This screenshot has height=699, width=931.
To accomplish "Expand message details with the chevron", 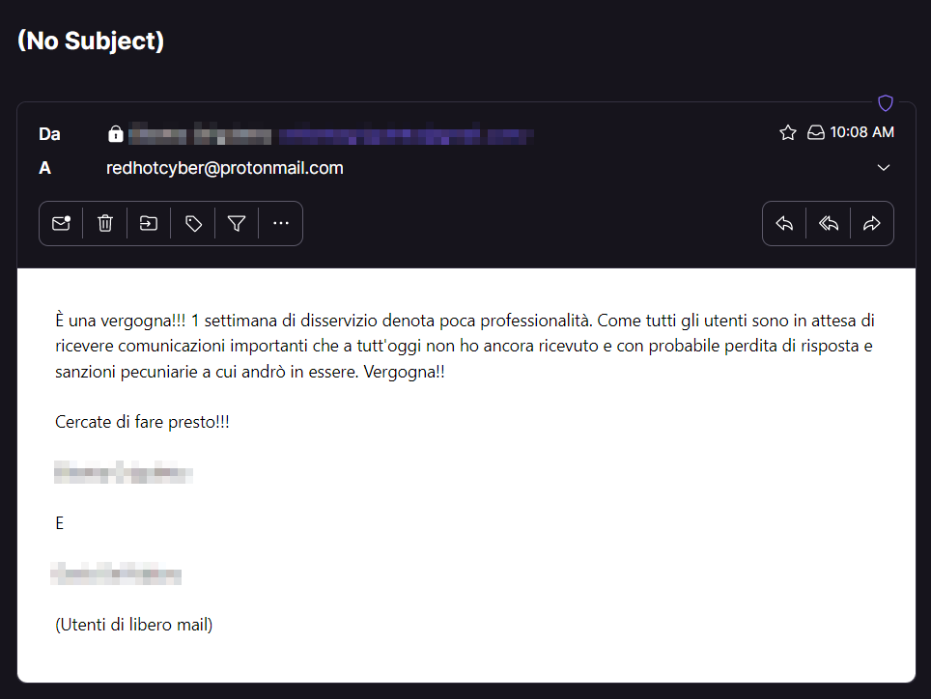I will [884, 168].
